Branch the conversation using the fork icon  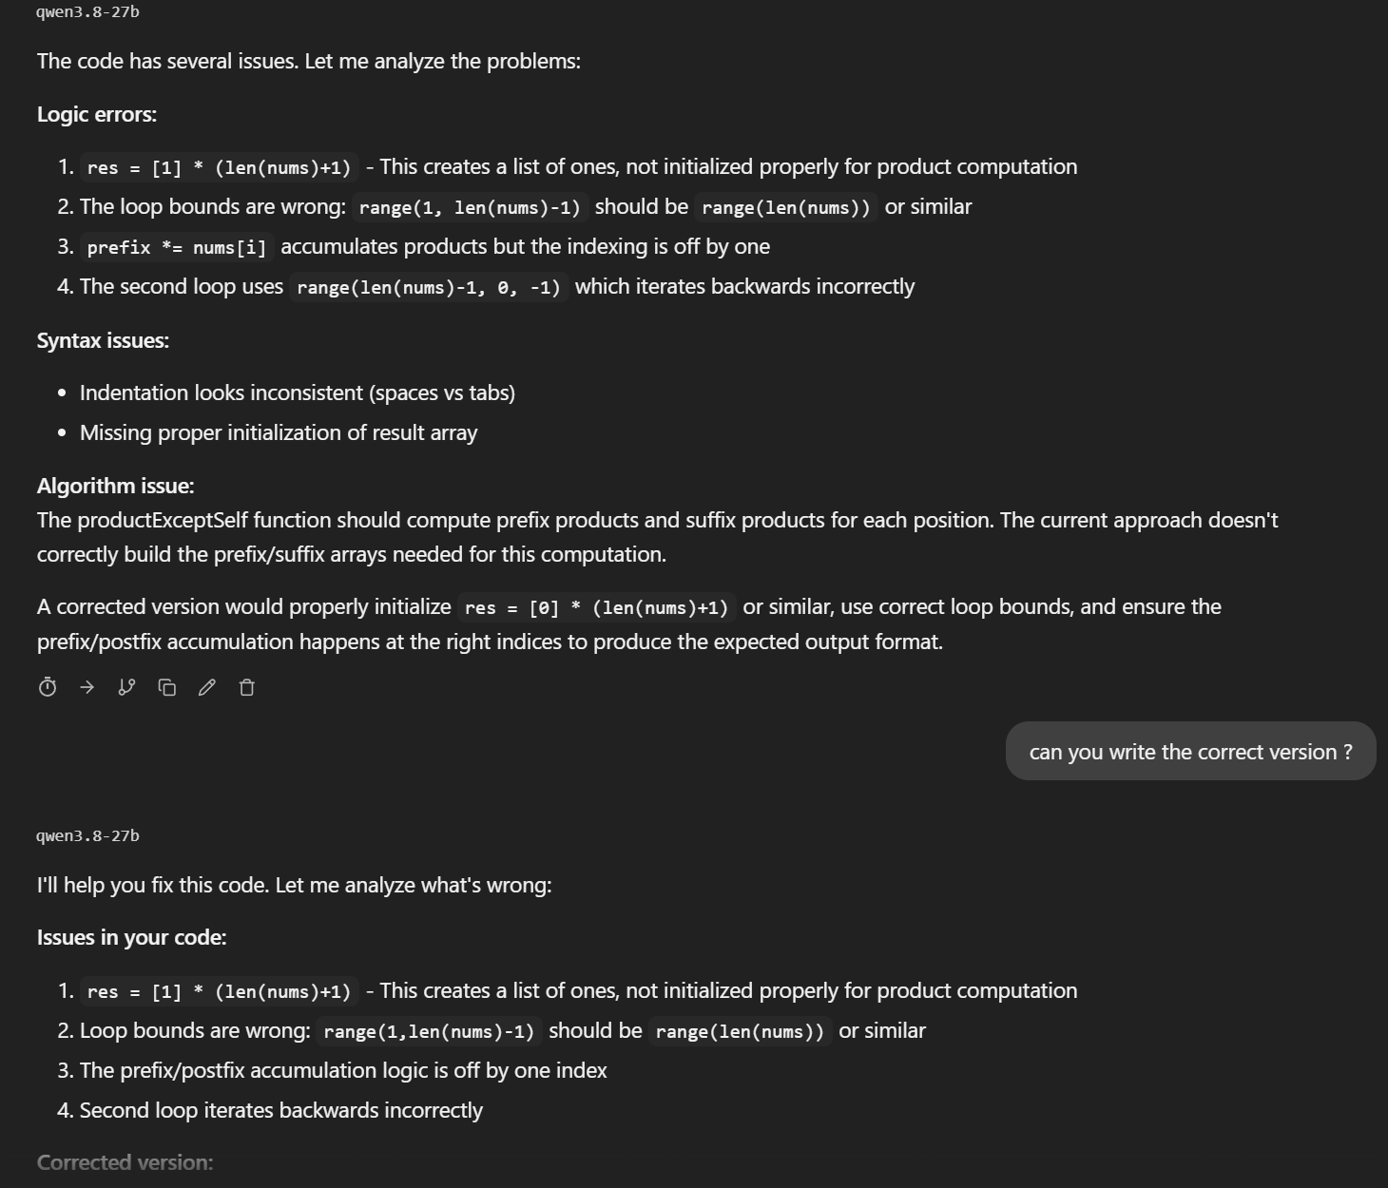coord(126,687)
